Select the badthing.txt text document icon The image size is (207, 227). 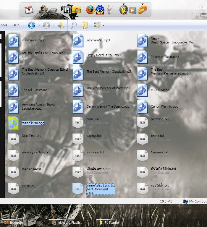tap(143, 123)
